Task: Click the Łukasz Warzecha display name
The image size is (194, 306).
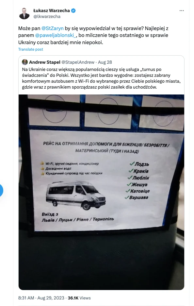Action: pyautogui.click(x=52, y=10)
